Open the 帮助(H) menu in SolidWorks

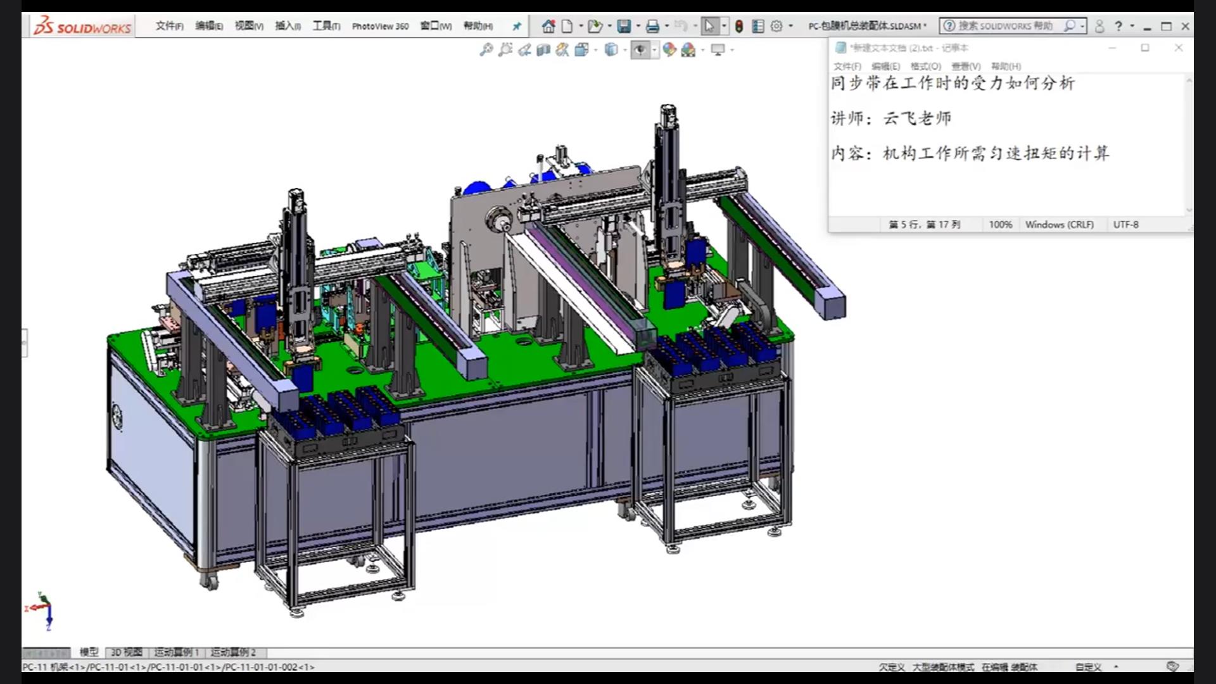click(x=478, y=26)
